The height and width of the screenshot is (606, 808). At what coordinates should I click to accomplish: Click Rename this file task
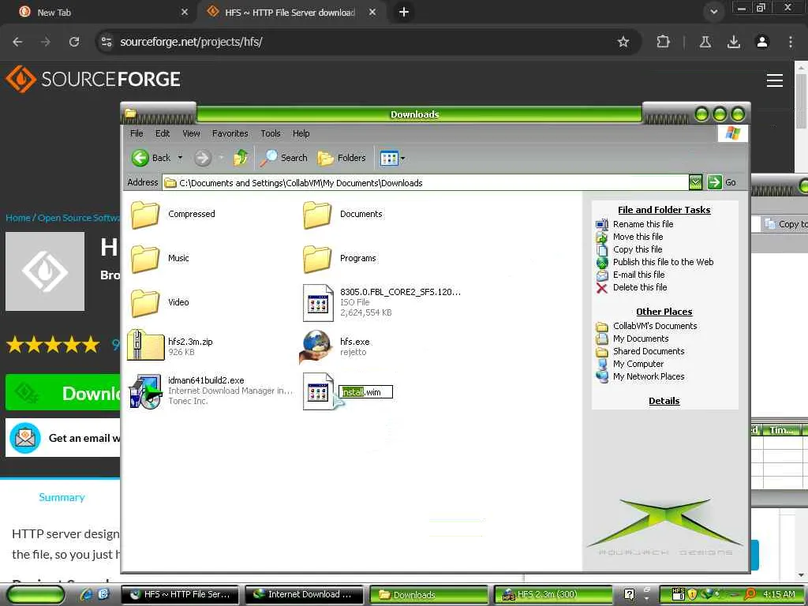click(642, 224)
